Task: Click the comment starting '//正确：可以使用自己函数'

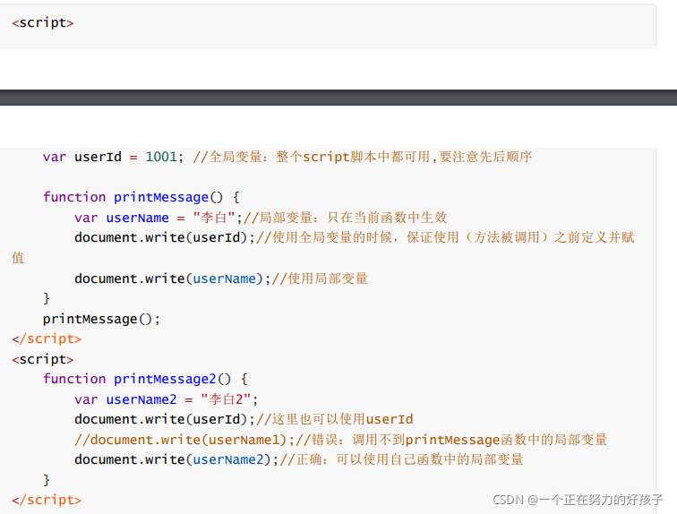Action: point(401,459)
